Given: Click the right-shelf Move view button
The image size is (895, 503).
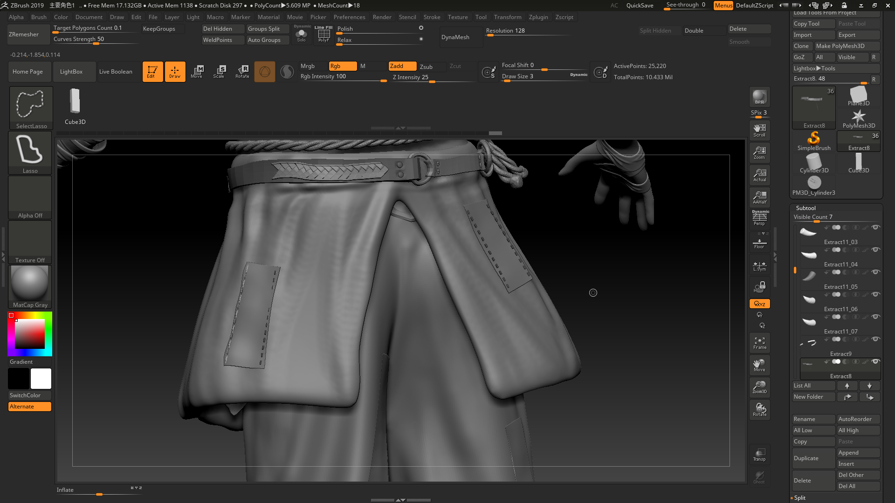Looking at the screenshot, I should click(x=759, y=365).
